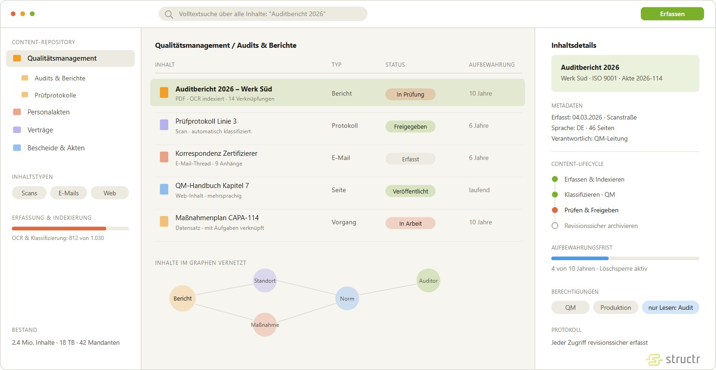716x370 pixels.
Task: Click the QM permission chip
Action: (x=570, y=307)
